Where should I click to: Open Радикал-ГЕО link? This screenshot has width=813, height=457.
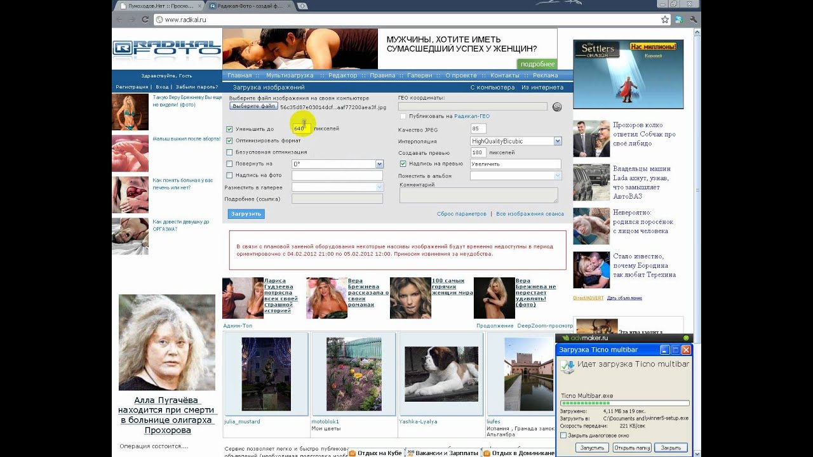point(472,116)
